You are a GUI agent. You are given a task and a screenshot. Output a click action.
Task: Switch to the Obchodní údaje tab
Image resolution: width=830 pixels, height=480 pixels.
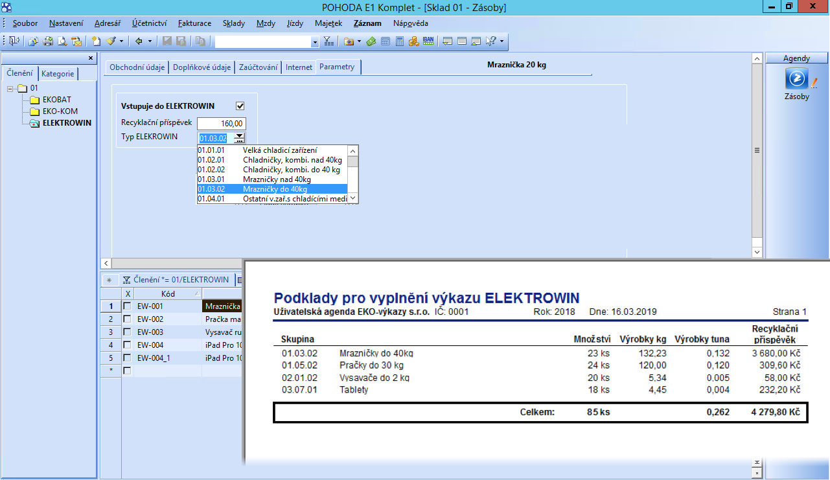click(x=137, y=67)
